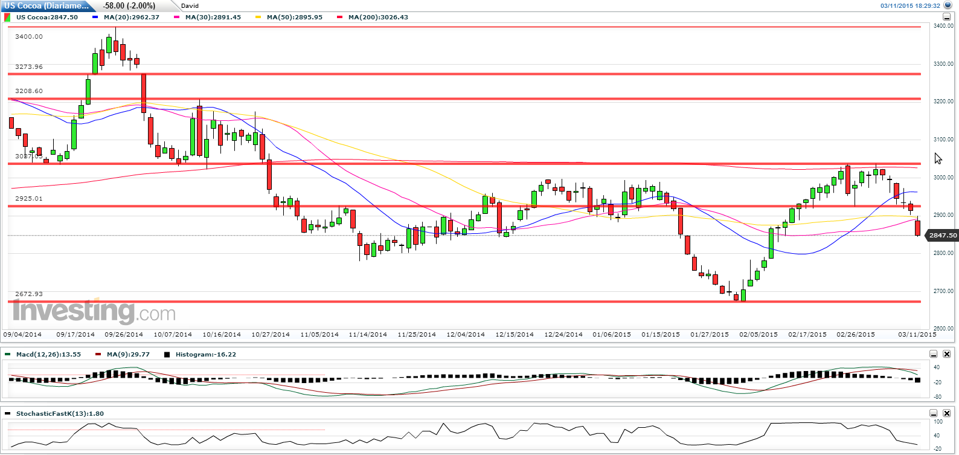Minimize the MACD indicator panel
Viewport: 959px width, 455px height.
[934, 354]
